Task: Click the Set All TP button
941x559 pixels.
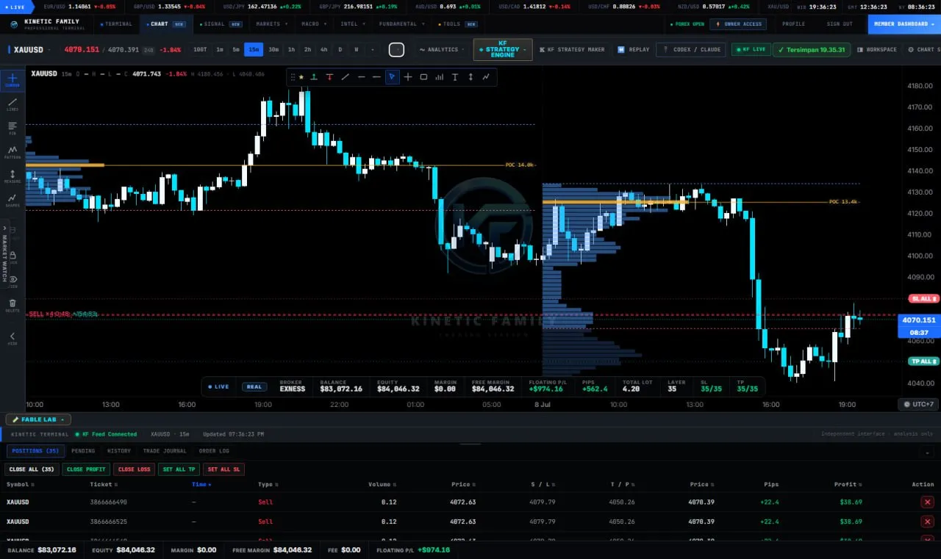Action: tap(179, 469)
